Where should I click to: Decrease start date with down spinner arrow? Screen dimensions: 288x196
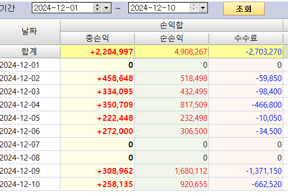[x=98, y=10]
